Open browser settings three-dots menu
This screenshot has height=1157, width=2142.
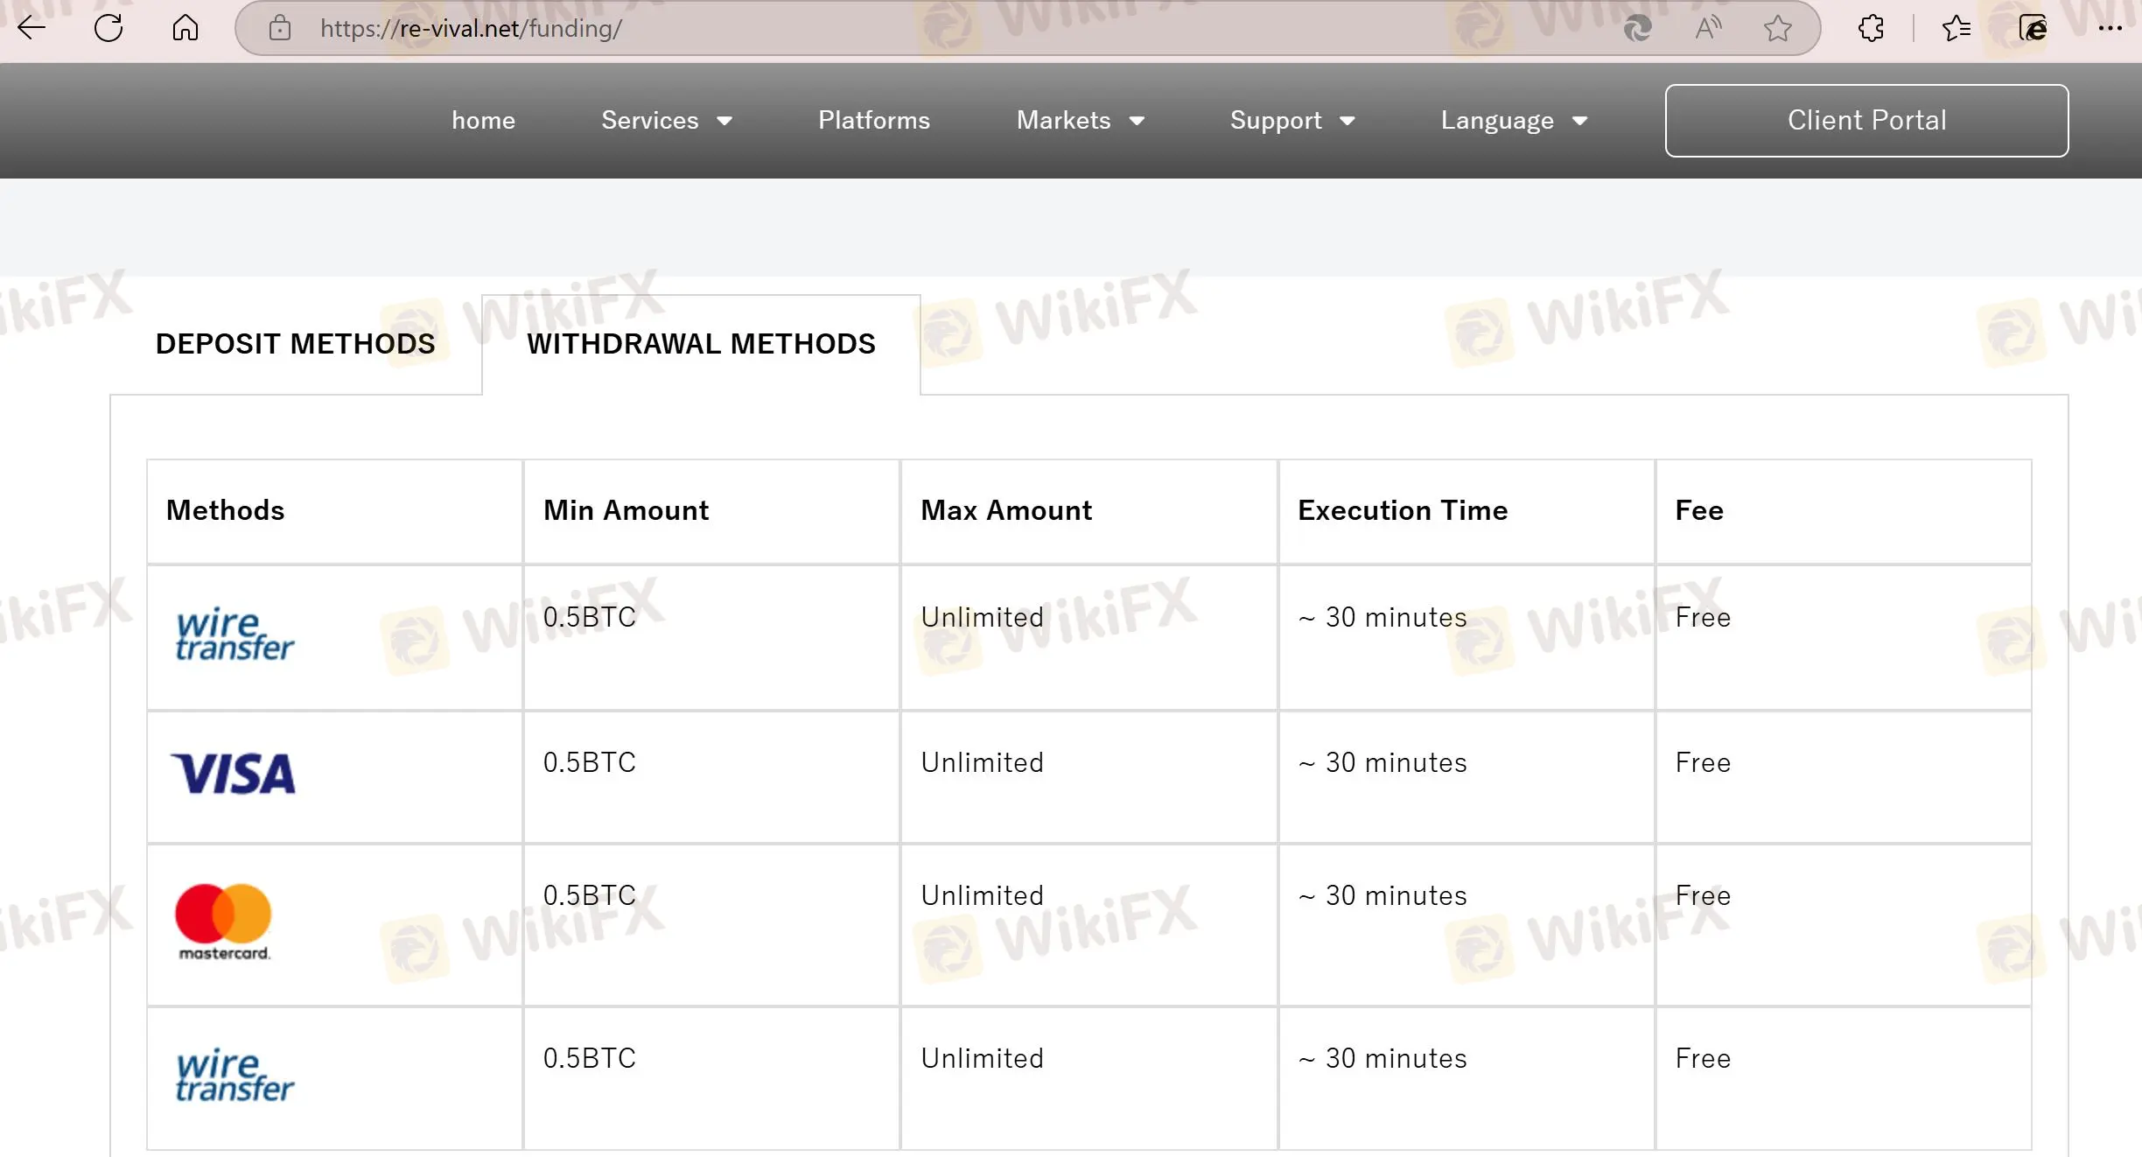[2110, 28]
